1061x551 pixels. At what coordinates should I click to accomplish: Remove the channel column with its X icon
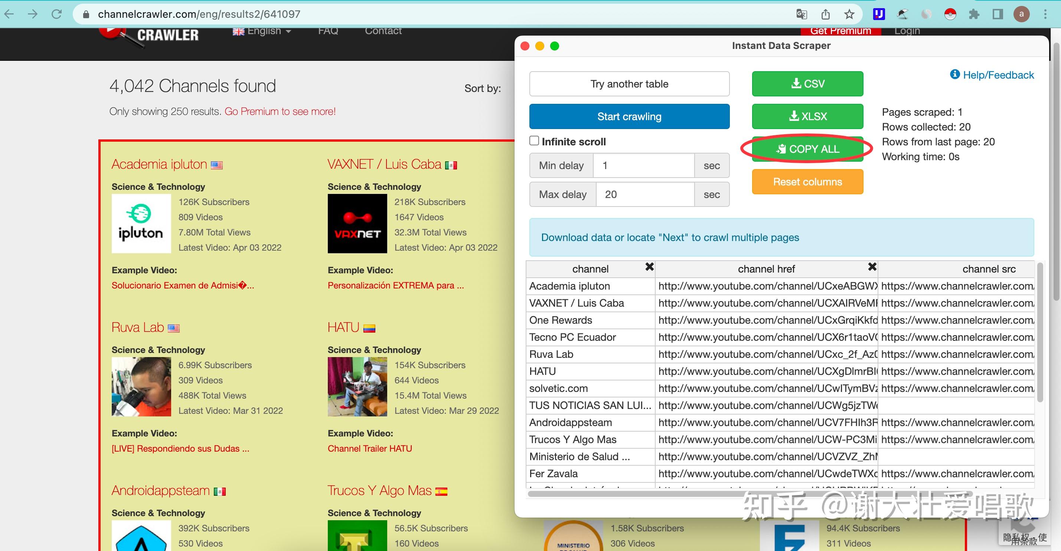tap(649, 267)
